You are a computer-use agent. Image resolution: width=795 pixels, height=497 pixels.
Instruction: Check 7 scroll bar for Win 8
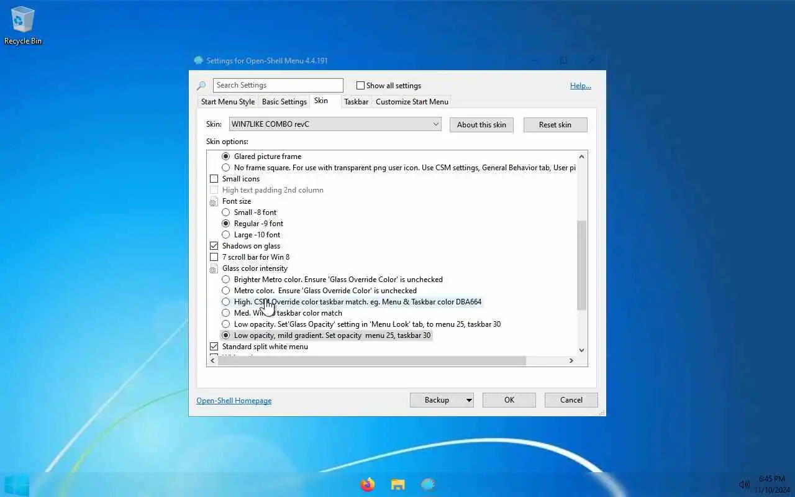pyautogui.click(x=214, y=257)
